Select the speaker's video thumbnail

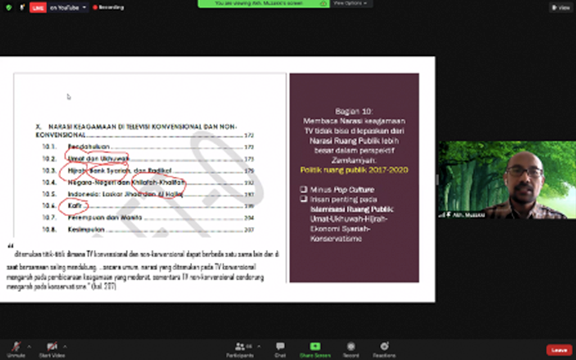[507, 180]
